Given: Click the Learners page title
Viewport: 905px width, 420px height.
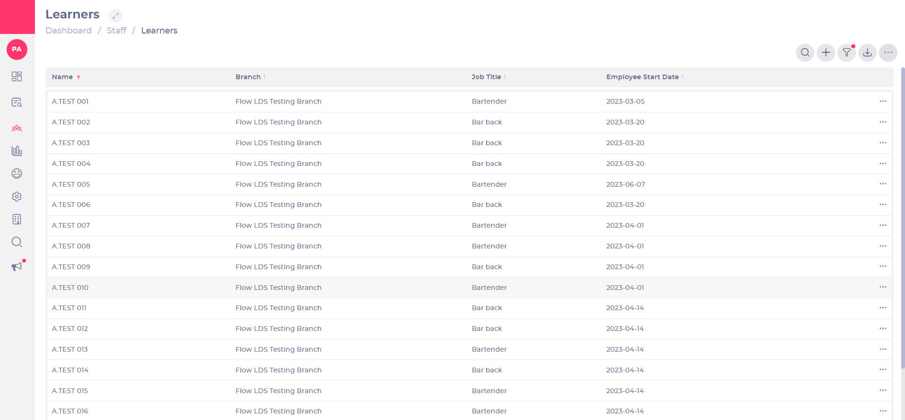Looking at the screenshot, I should tap(72, 15).
